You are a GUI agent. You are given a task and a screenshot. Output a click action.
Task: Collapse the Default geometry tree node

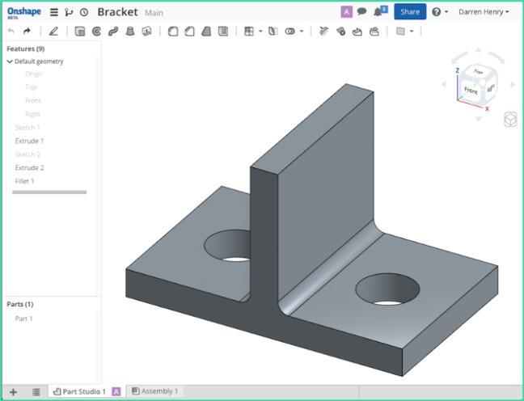point(10,61)
